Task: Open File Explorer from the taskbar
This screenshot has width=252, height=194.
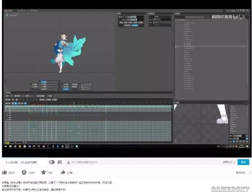Action: coord(10,146)
